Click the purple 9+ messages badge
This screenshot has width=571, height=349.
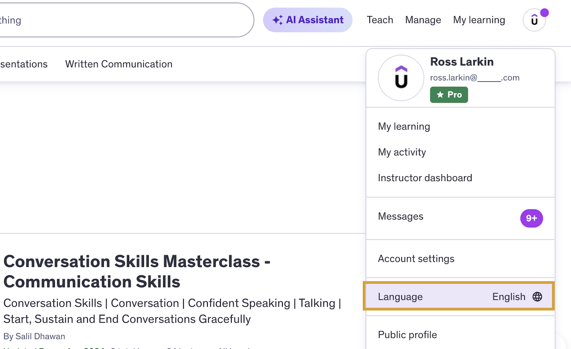click(x=531, y=218)
